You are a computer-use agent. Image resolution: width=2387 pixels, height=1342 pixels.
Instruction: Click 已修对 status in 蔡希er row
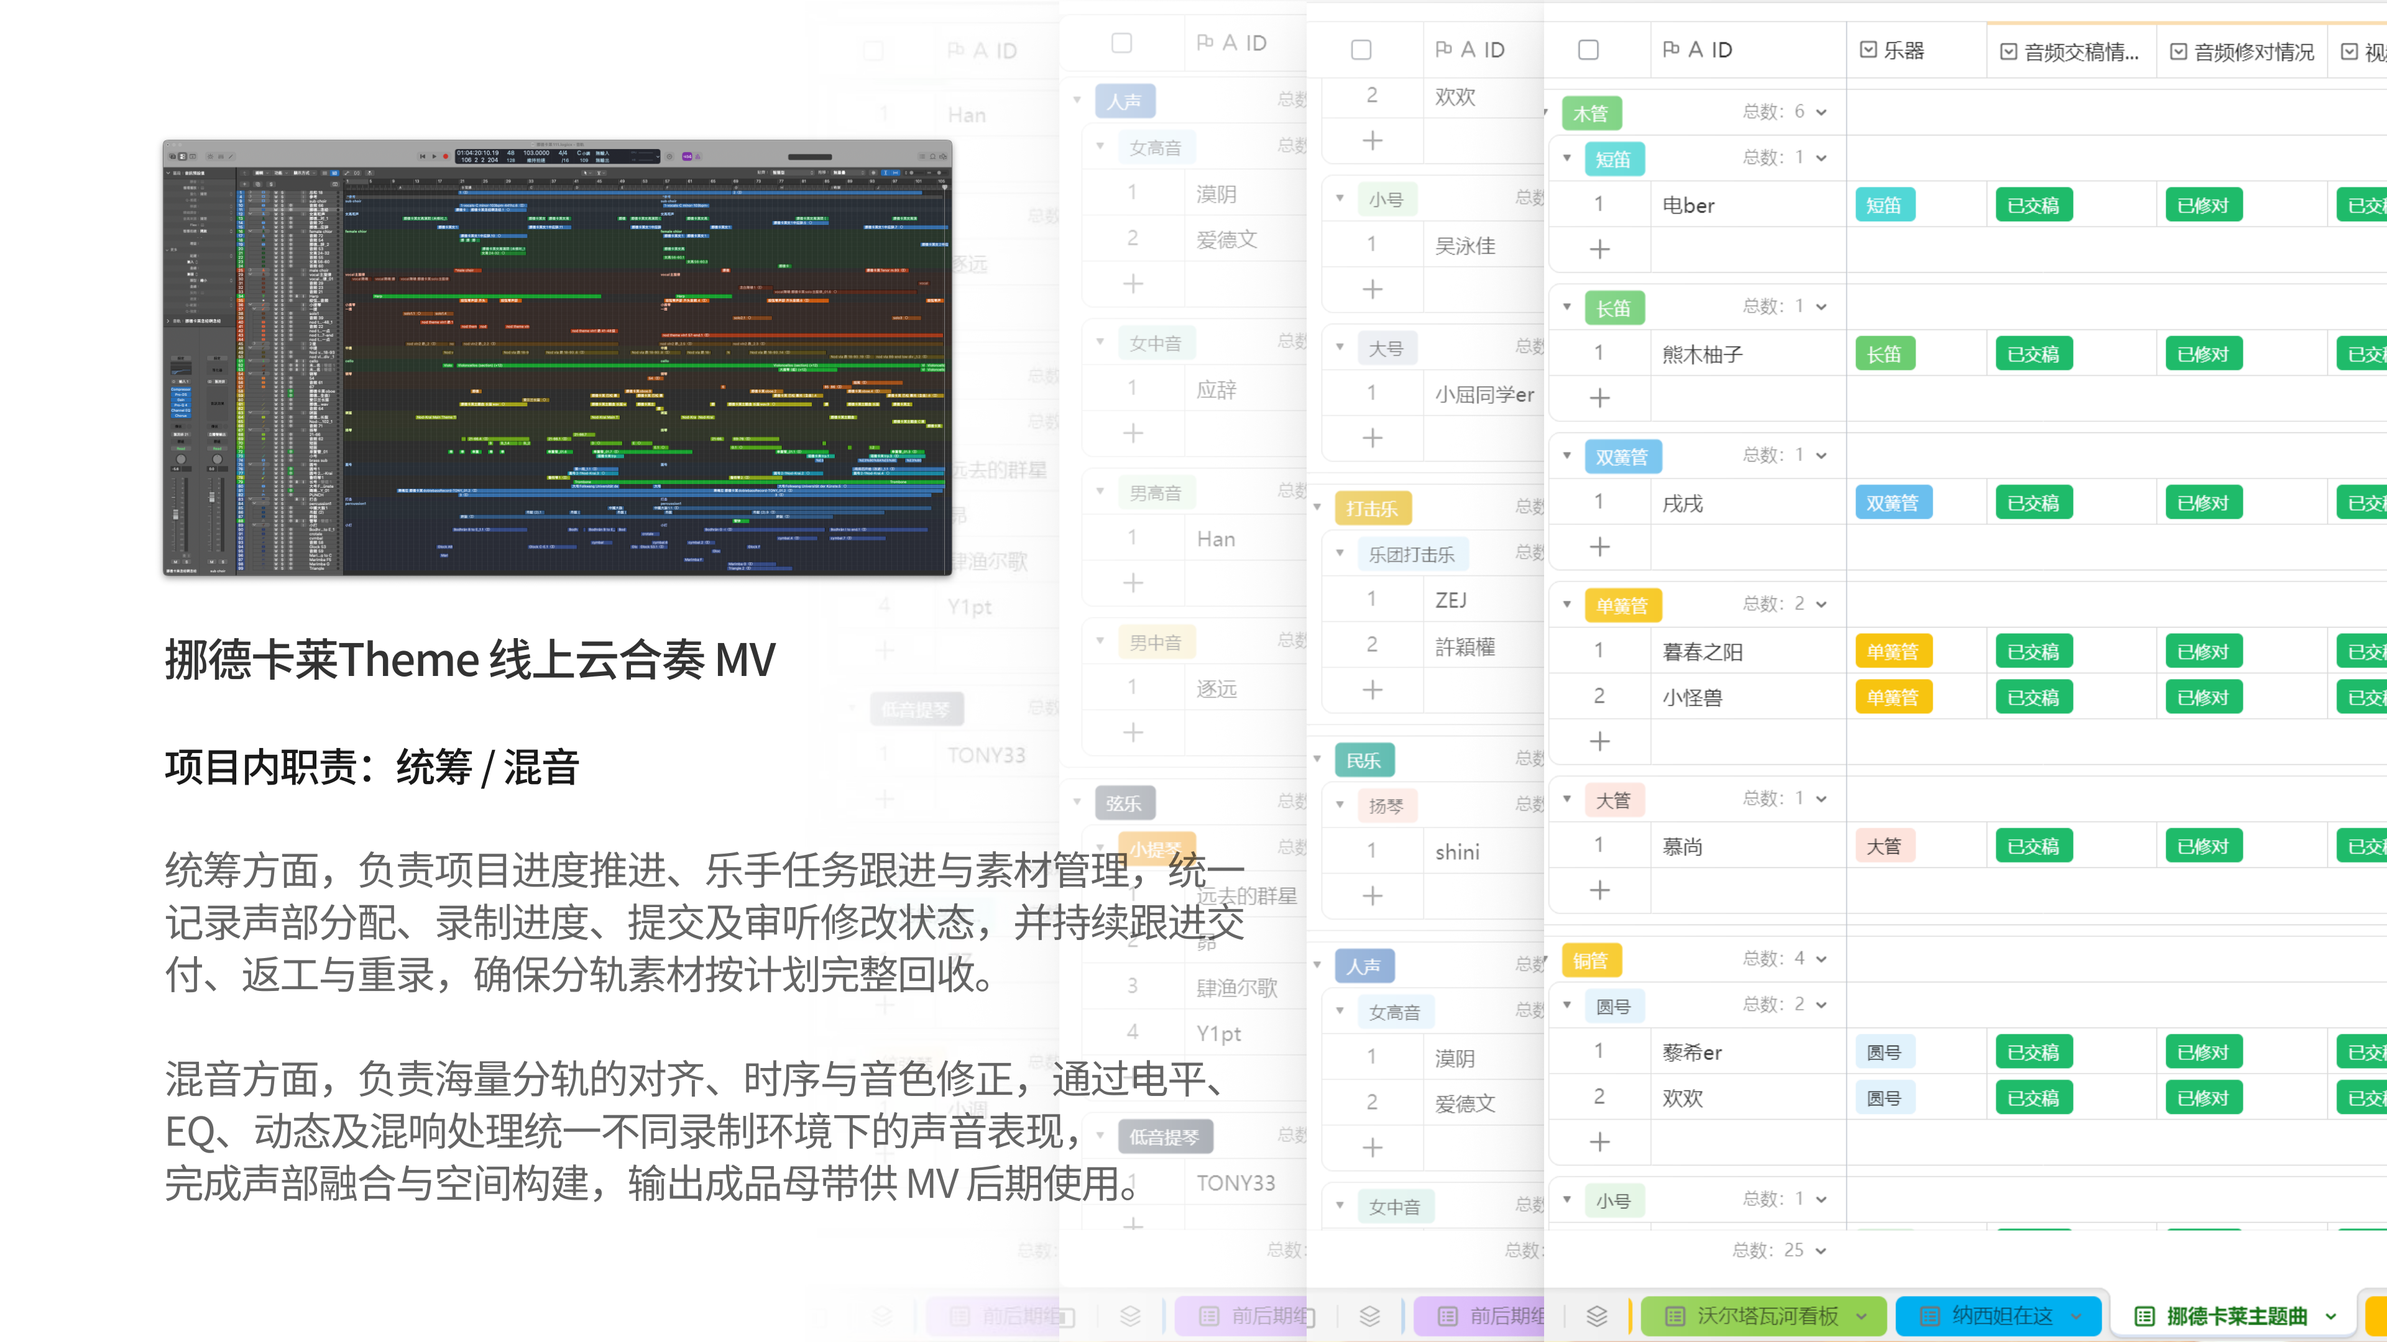pos(2204,1052)
